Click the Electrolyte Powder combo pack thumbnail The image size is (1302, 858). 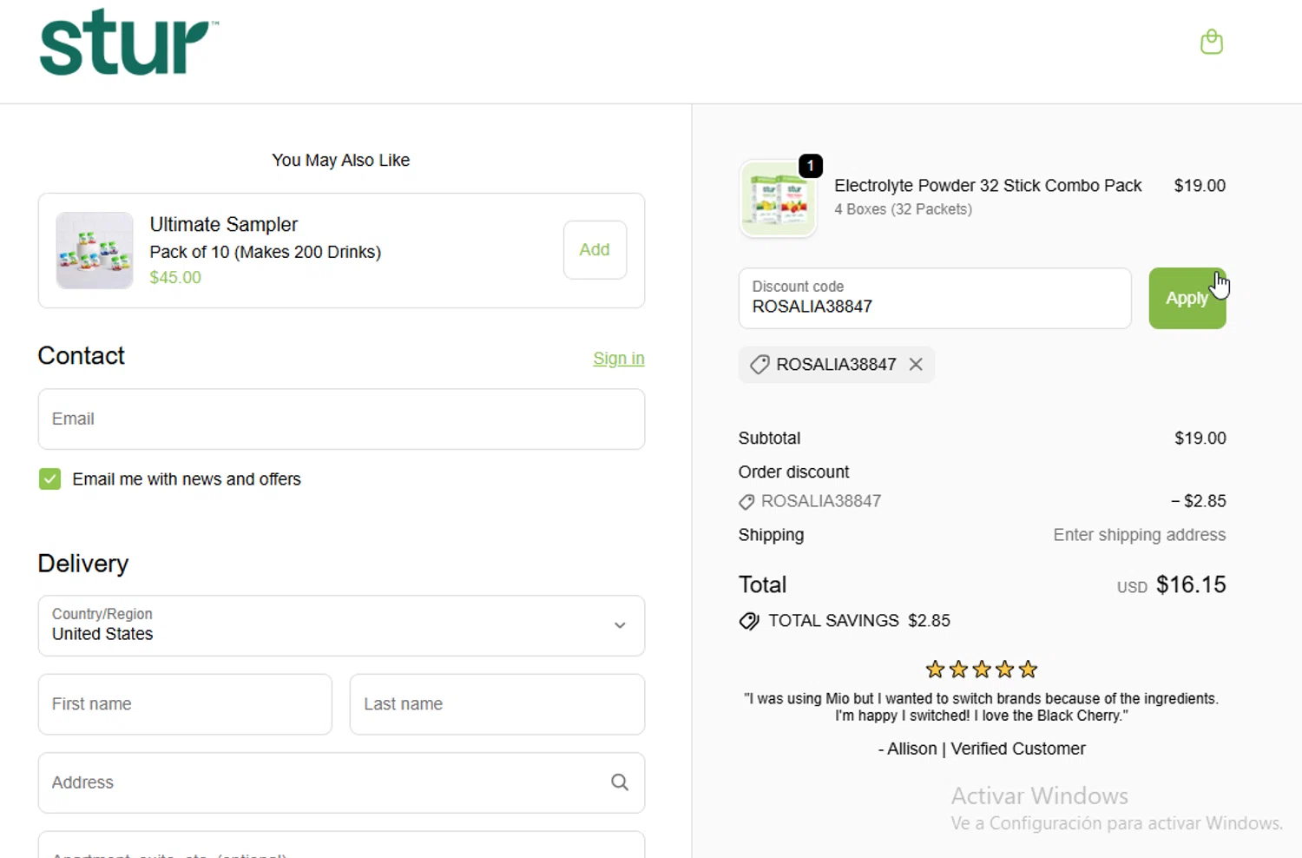click(x=778, y=198)
